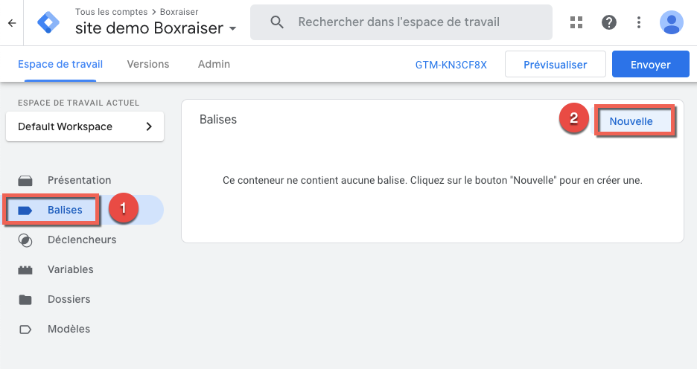This screenshot has height=369, width=697.
Task: Select the Déclencheurs triggers icon
Action: point(25,240)
